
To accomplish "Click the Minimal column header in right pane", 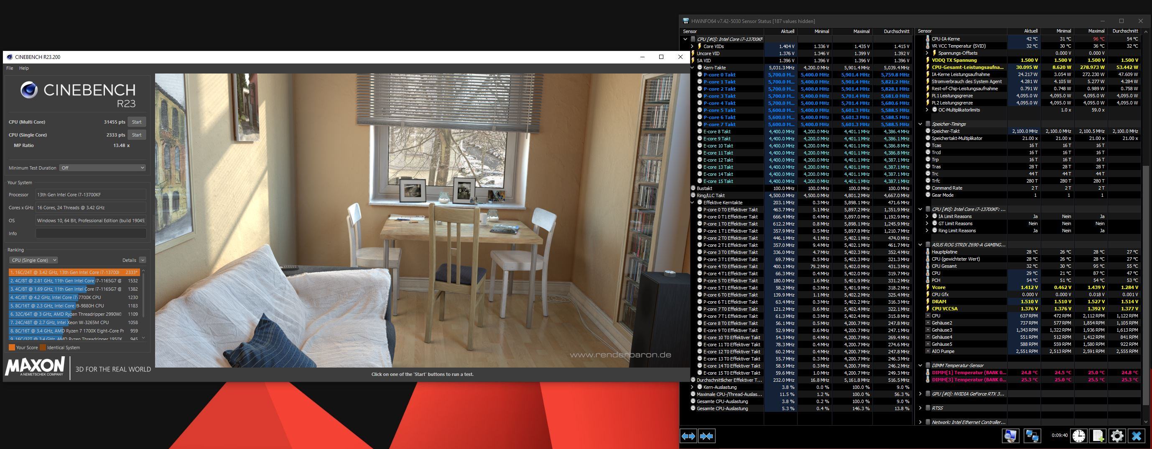I will point(1058,31).
